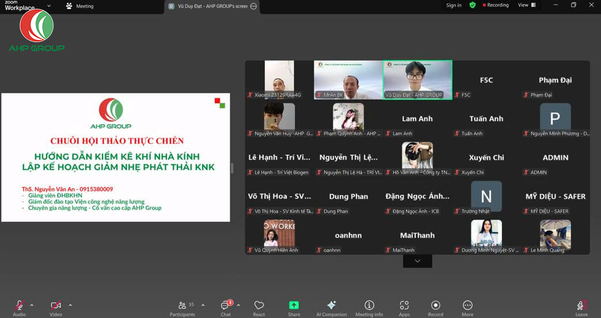Screen dimensions: 601x318
Task: Select Võ Thị Hoa participant tile
Action: tap(279, 196)
